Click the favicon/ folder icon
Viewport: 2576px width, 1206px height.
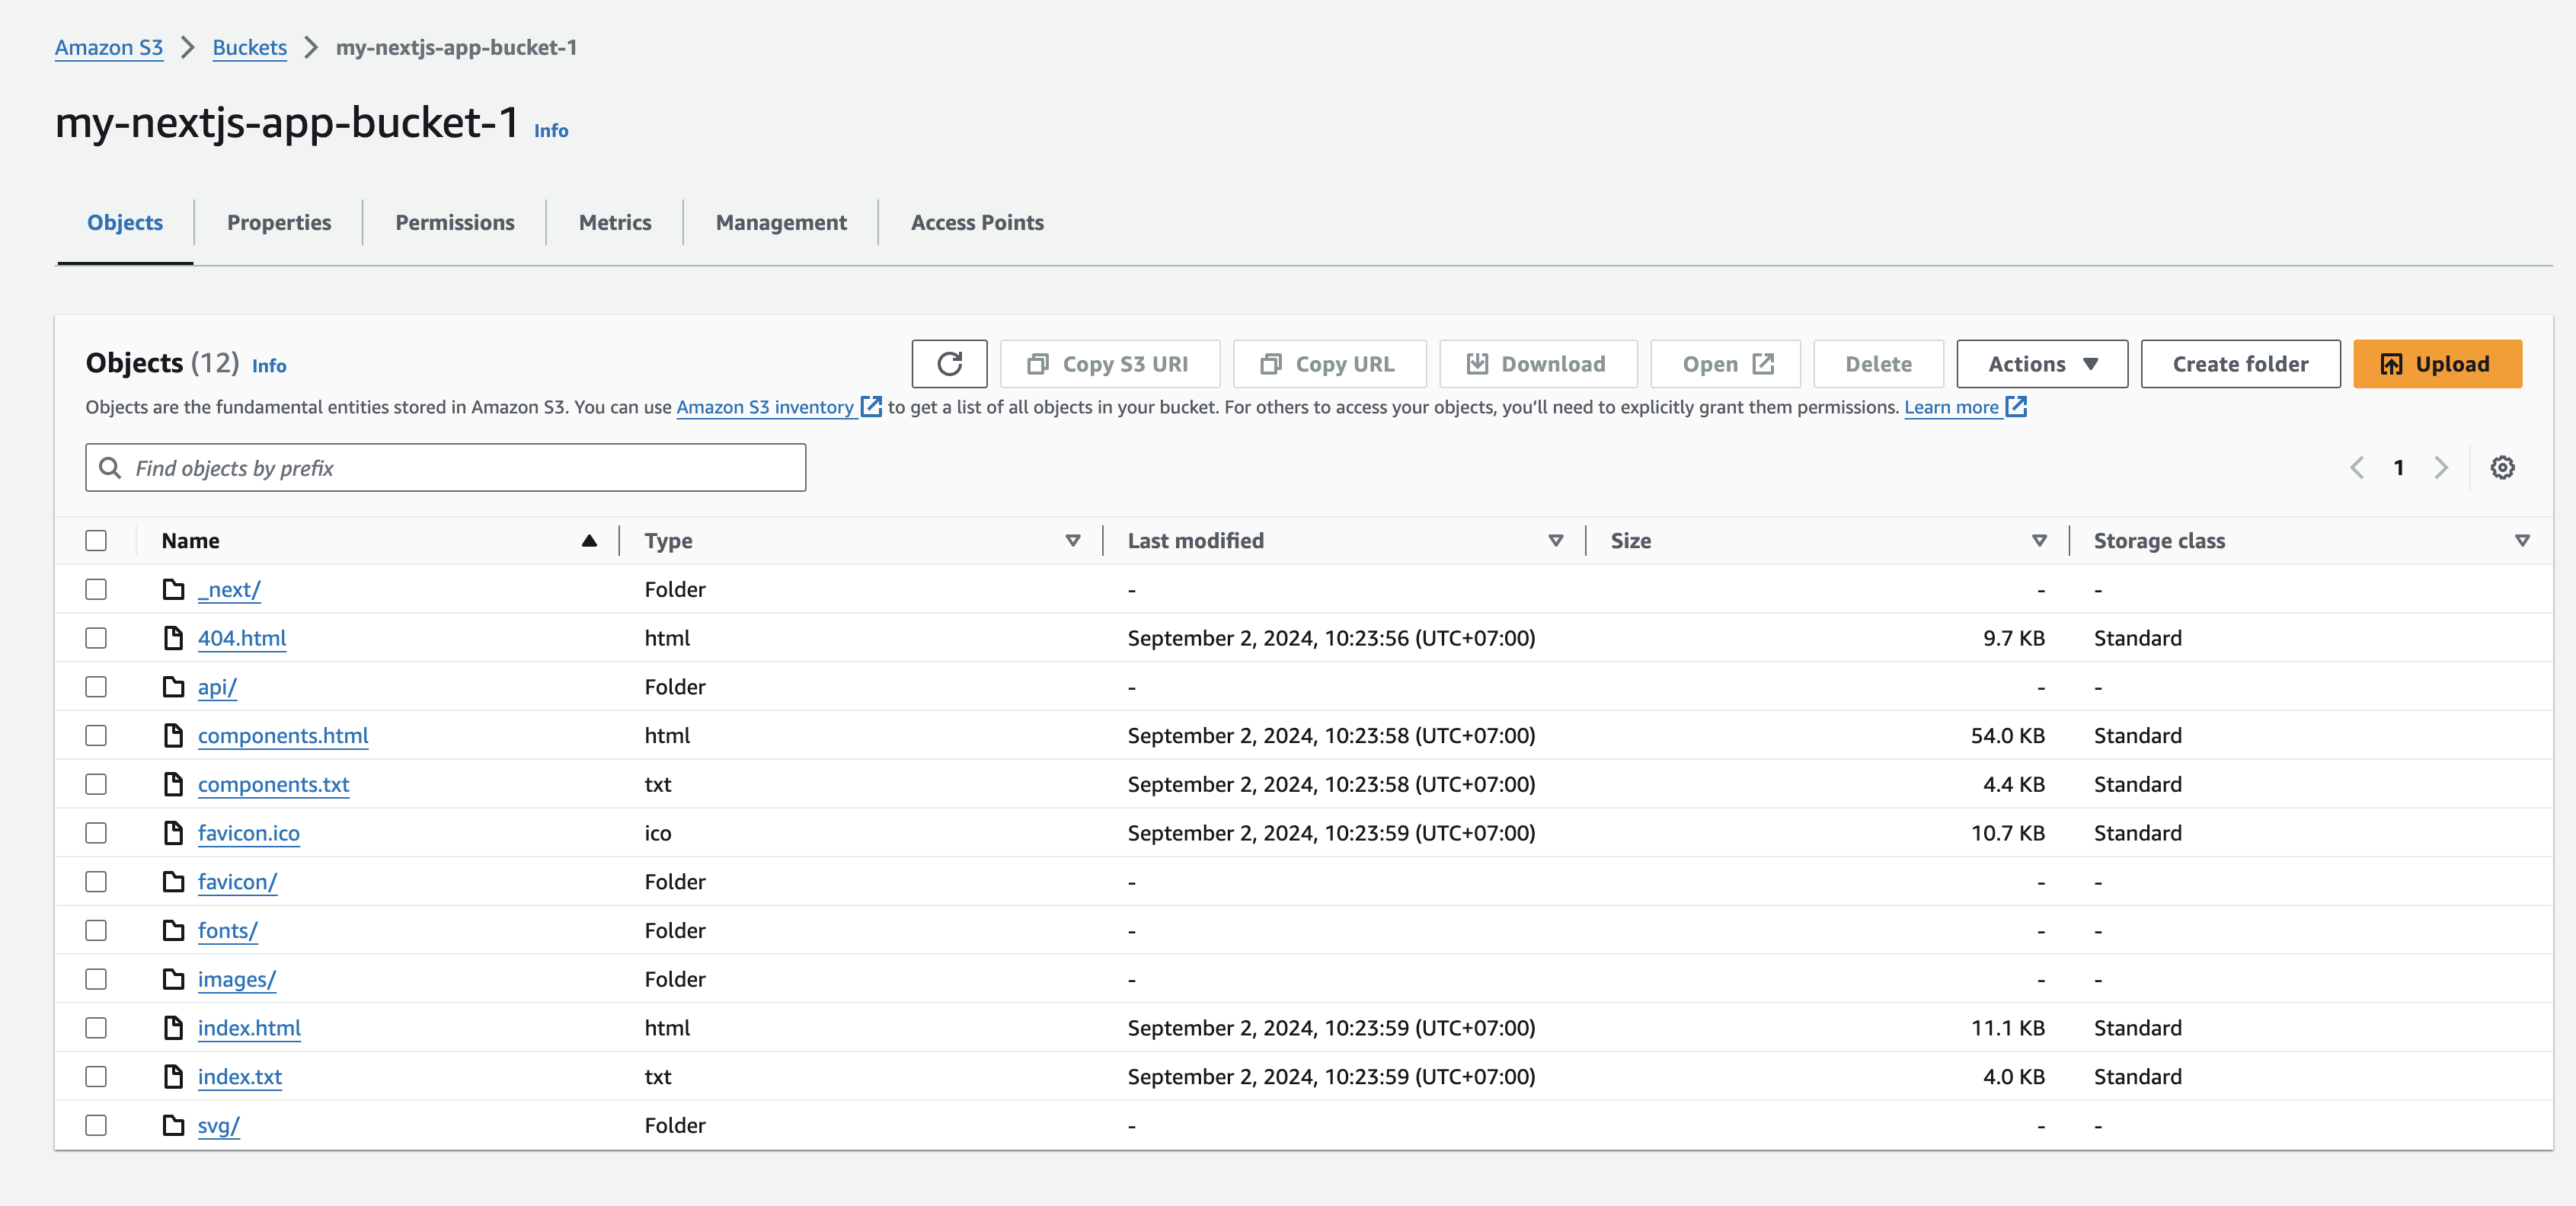[174, 881]
